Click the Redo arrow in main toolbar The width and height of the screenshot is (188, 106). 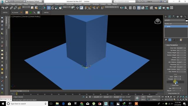[x=7, y=8]
